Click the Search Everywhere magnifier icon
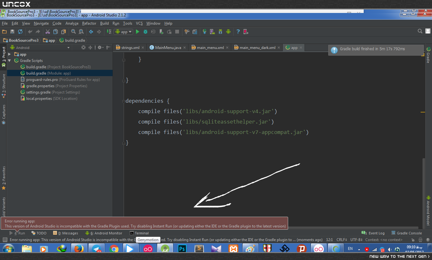 tap(420, 31)
